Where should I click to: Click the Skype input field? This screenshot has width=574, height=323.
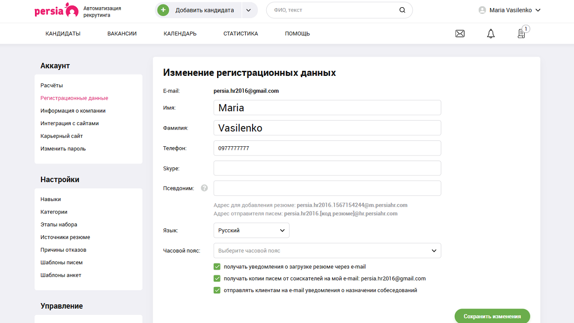[327, 168]
